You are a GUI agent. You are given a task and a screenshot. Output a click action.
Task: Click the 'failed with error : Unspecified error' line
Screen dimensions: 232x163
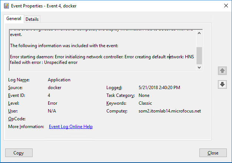click(44, 62)
